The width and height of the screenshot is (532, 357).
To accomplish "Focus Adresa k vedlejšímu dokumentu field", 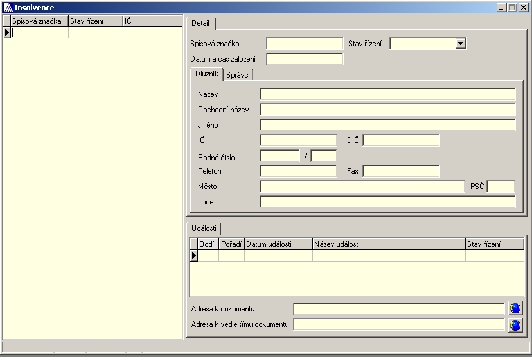I will click(398, 324).
